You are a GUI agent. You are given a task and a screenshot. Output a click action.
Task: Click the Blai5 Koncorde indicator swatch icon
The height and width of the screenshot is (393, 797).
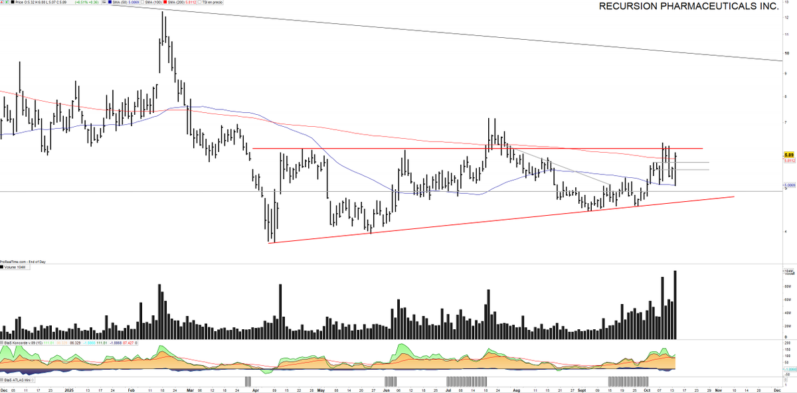pos(2,343)
